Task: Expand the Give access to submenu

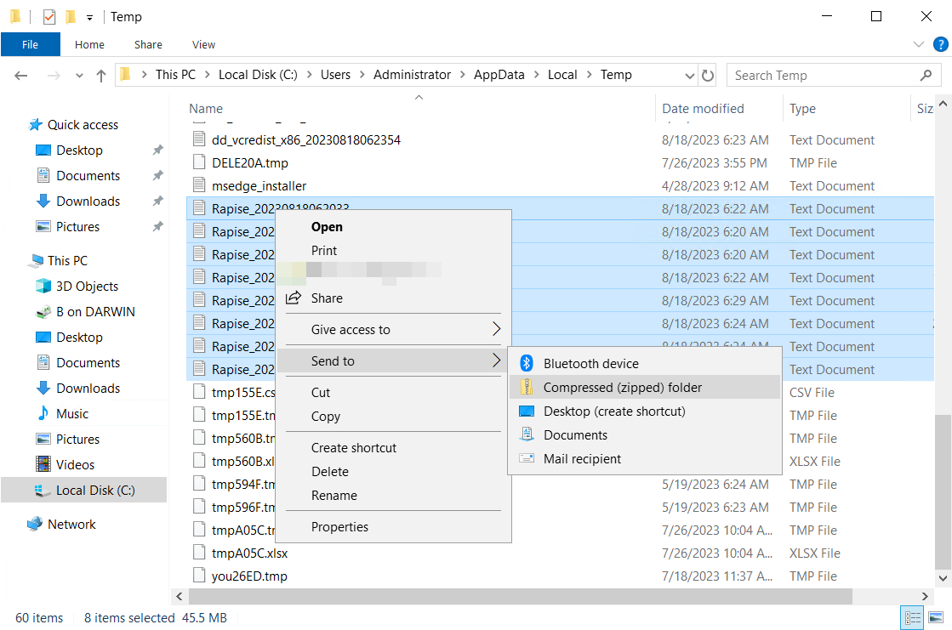Action: point(393,330)
